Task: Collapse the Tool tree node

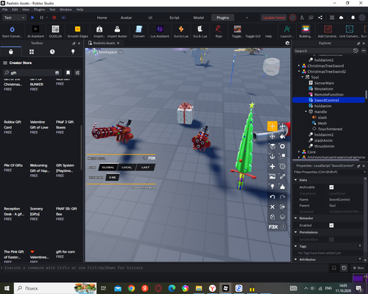Action: click(x=302, y=77)
